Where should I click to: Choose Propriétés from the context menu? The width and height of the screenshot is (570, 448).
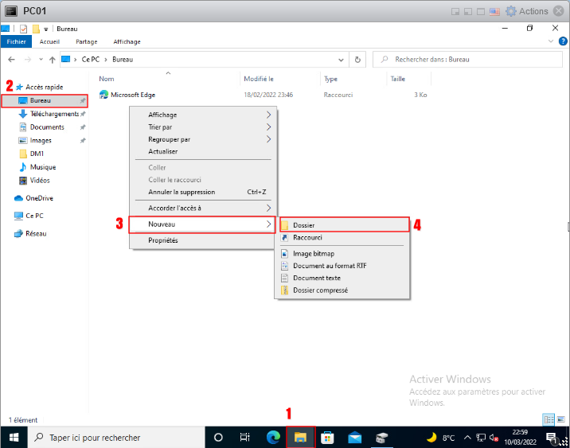(163, 240)
